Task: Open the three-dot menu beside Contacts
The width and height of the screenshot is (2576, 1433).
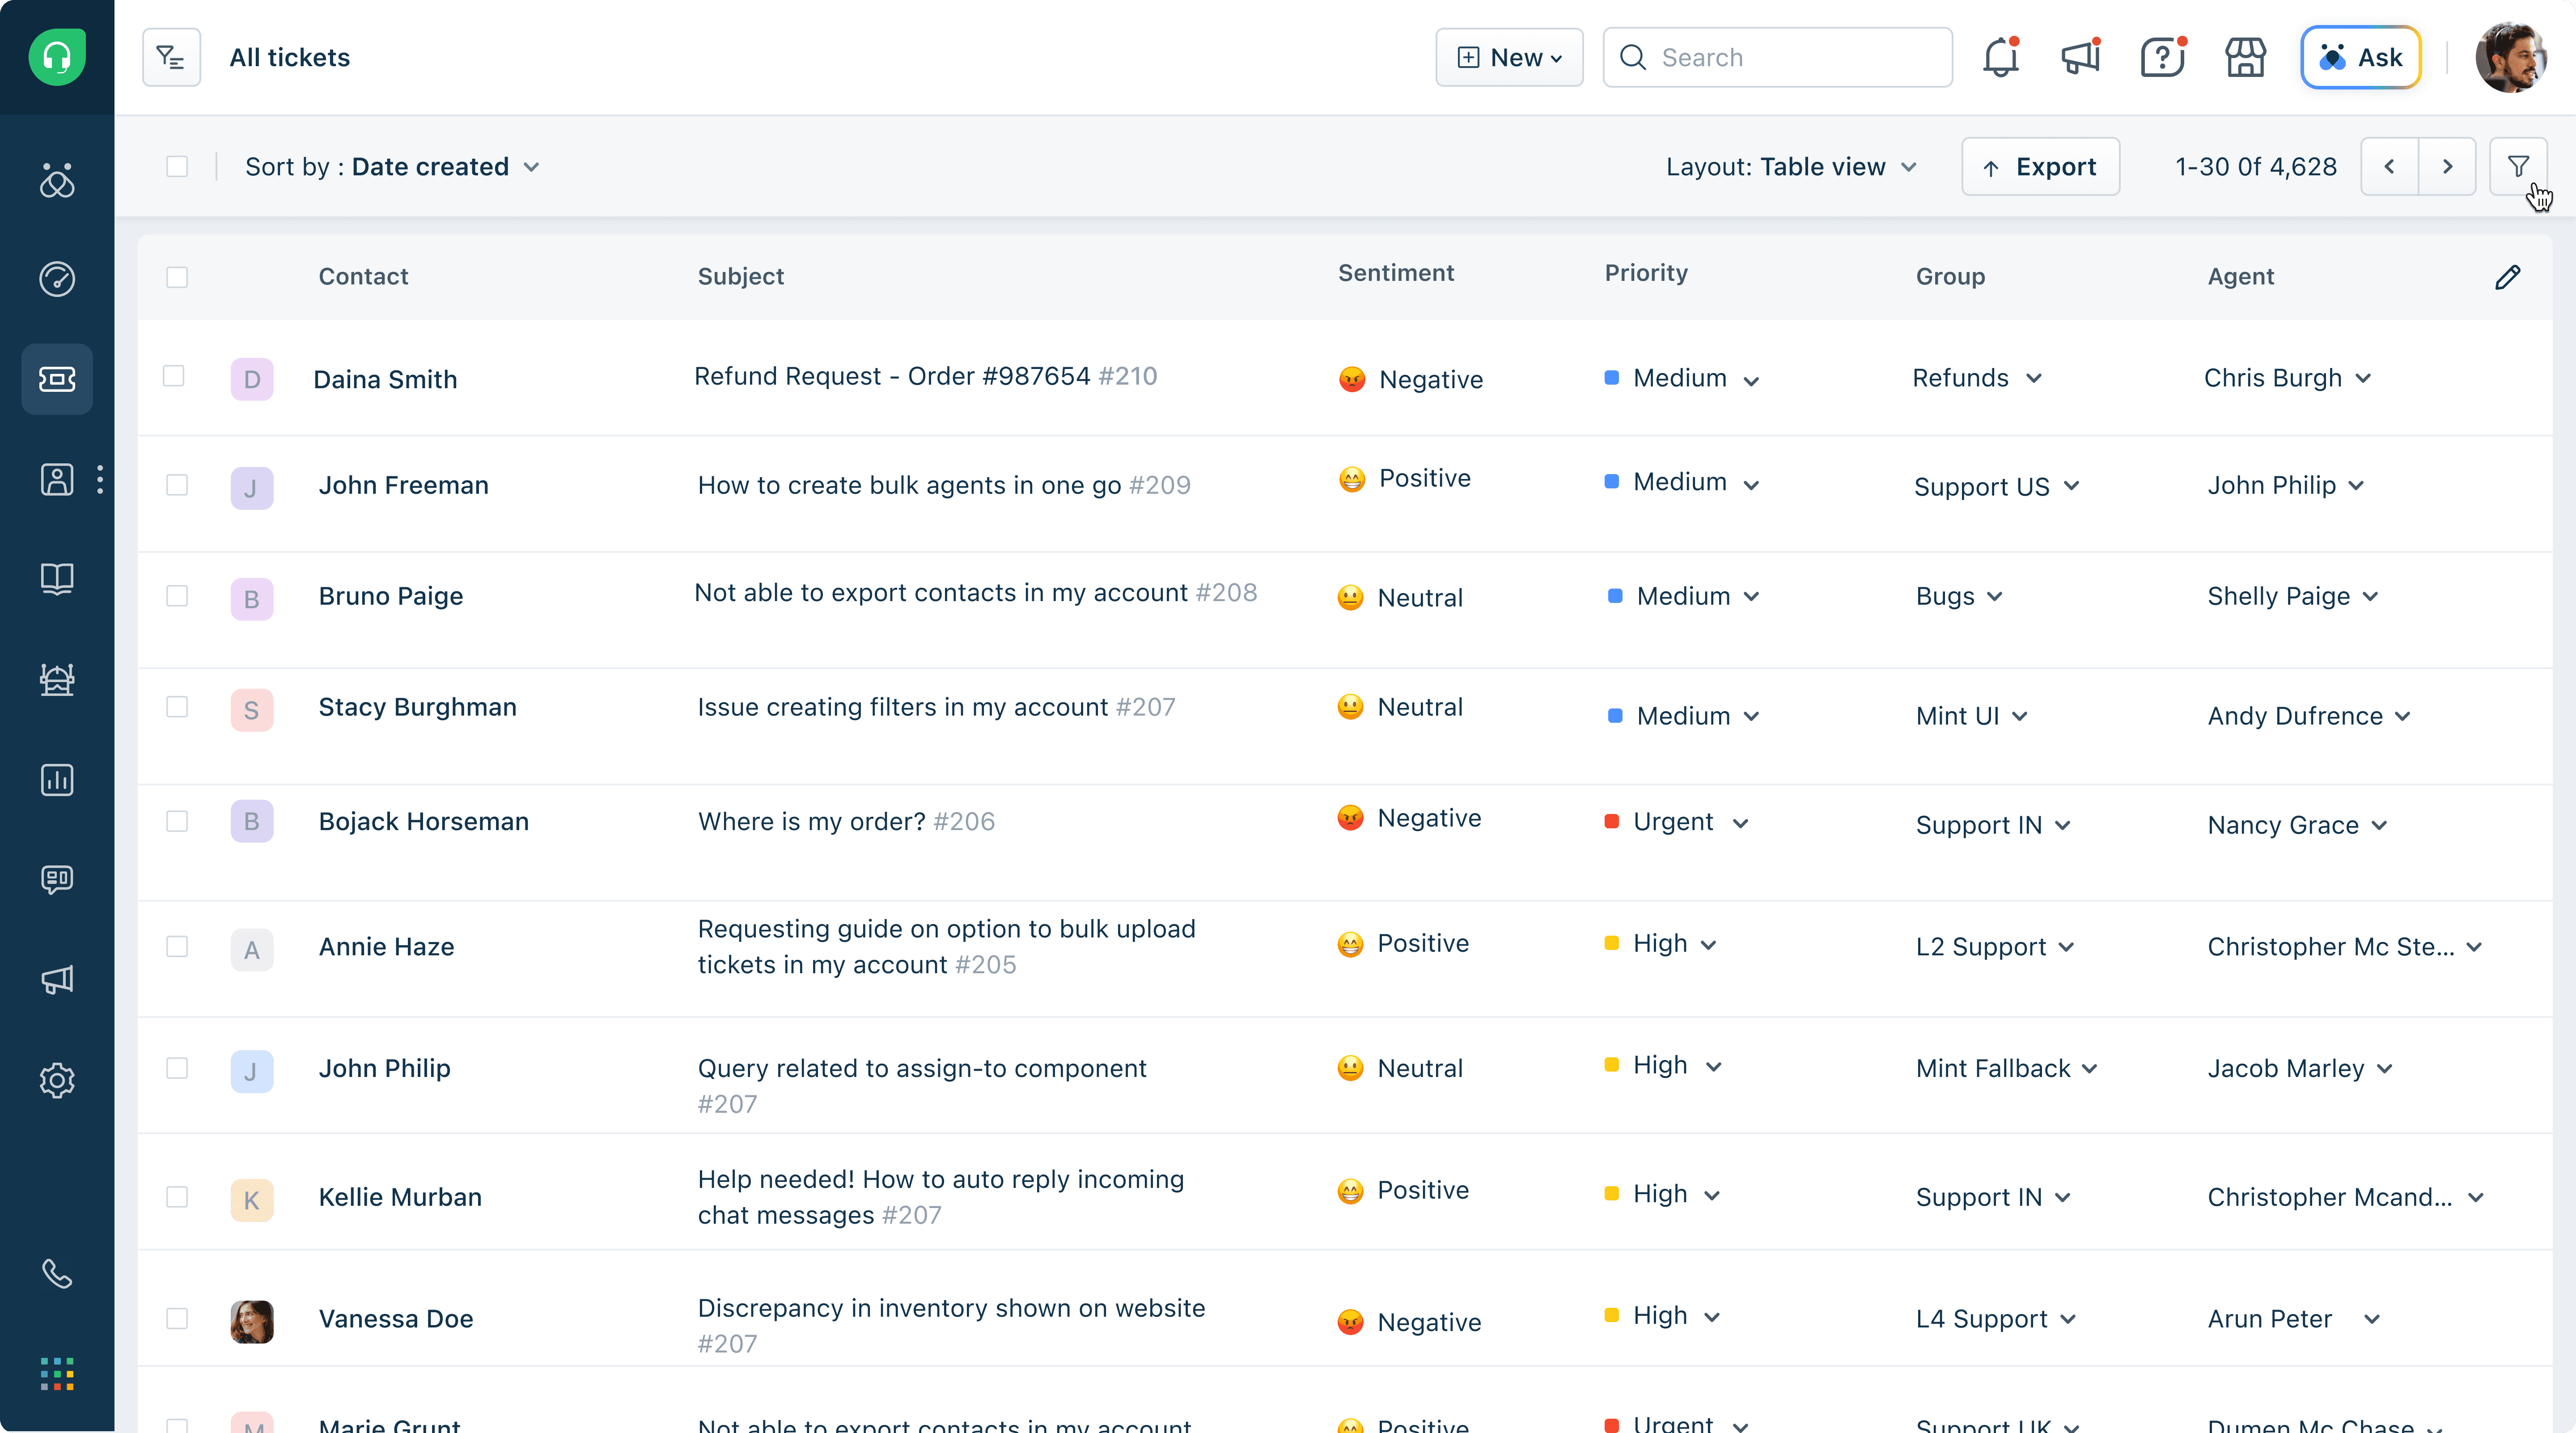Action: click(x=100, y=480)
